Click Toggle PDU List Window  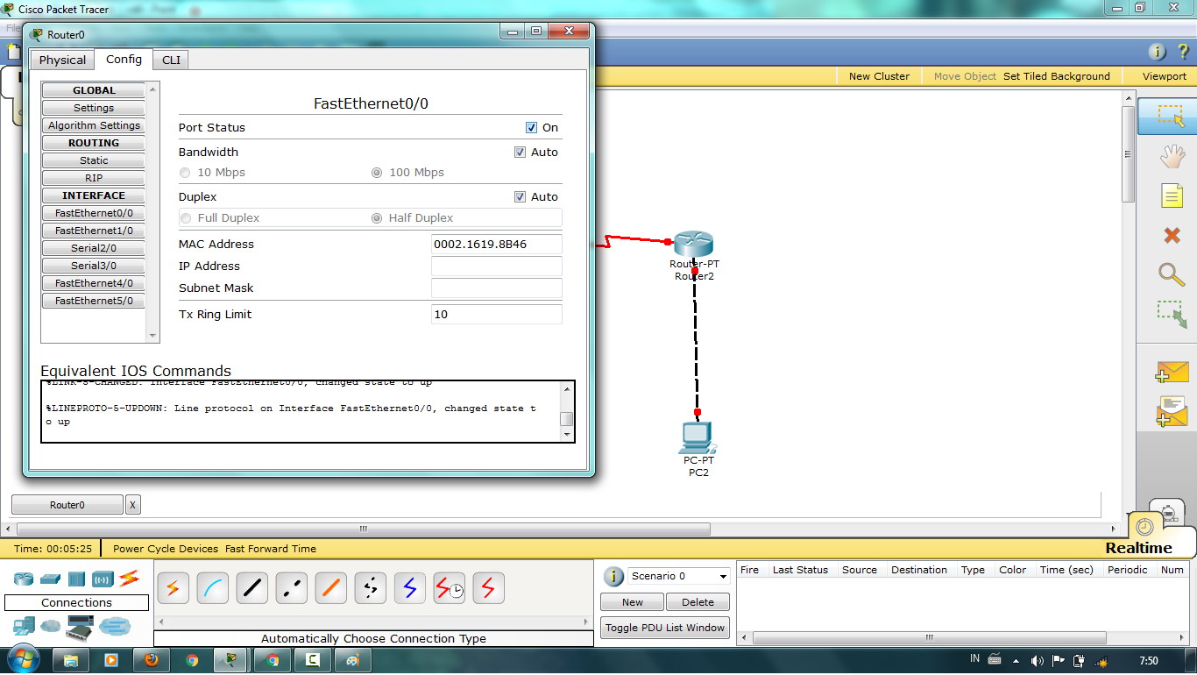pos(665,628)
